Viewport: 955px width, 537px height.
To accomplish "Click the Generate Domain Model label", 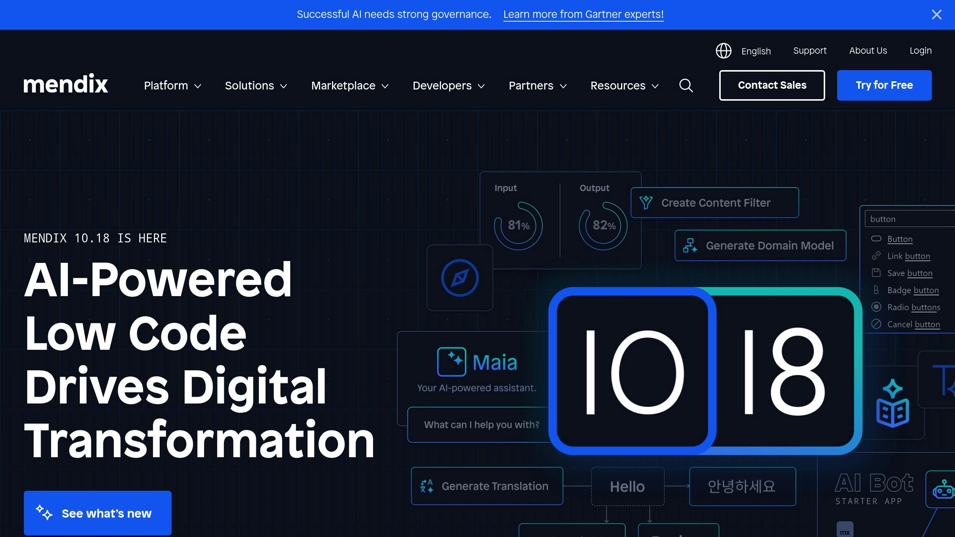I will click(770, 245).
